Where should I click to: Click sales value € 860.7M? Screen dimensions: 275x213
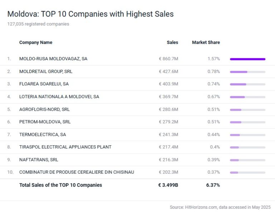[x=168, y=59]
